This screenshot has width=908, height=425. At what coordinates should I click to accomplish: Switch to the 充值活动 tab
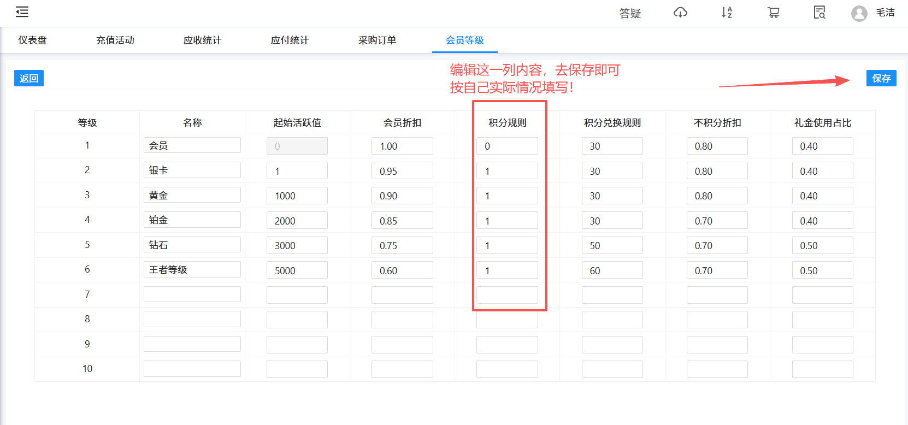click(115, 40)
